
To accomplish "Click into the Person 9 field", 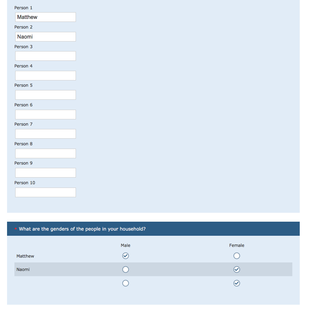I will (x=46, y=173).
